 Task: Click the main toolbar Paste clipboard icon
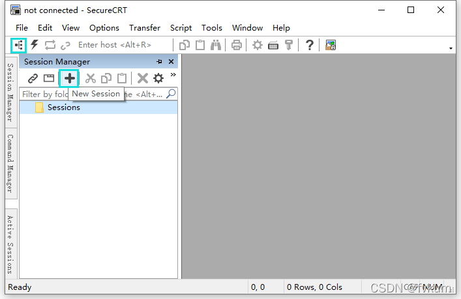coord(200,45)
